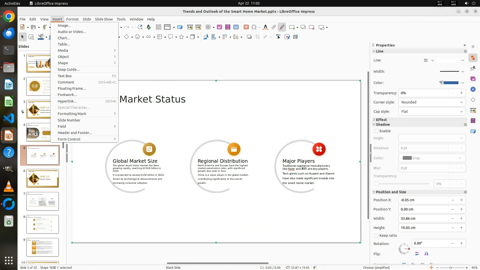Enable the Shadow checkbox
480x270 pixels.
[376, 131]
